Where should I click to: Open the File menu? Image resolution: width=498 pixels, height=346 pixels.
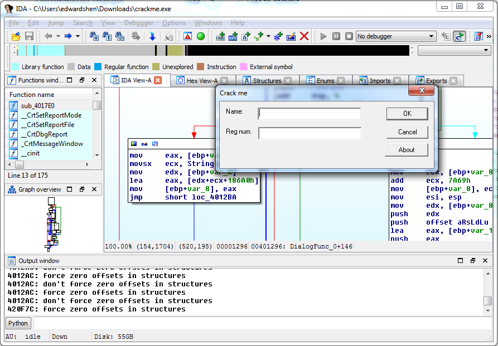coord(13,23)
